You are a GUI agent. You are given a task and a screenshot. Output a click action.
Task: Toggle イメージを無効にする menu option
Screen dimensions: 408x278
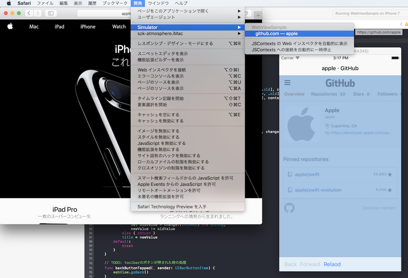(158, 131)
